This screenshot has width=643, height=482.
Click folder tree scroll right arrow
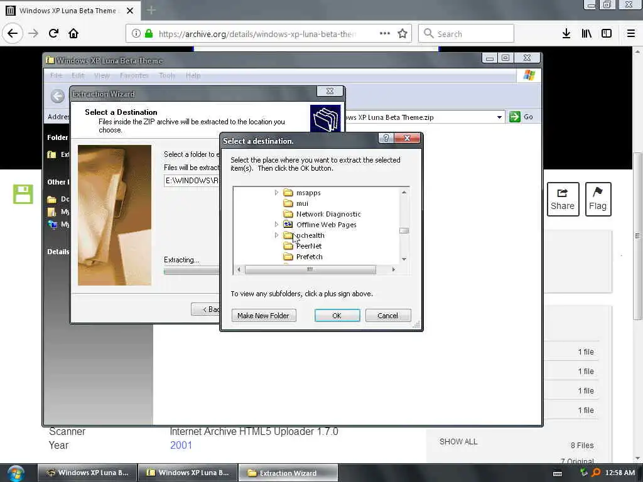pyautogui.click(x=393, y=269)
